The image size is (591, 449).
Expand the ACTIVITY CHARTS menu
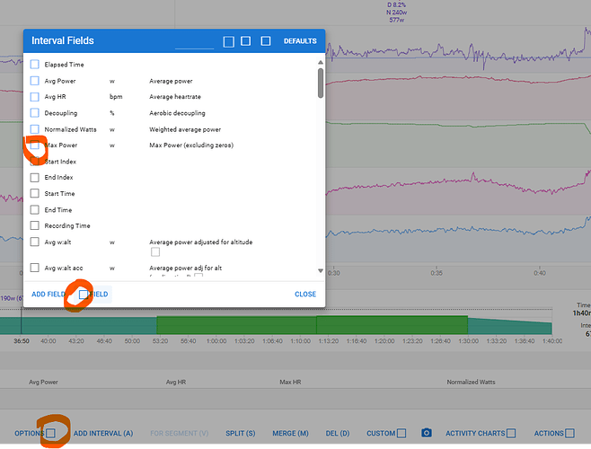[481, 433]
